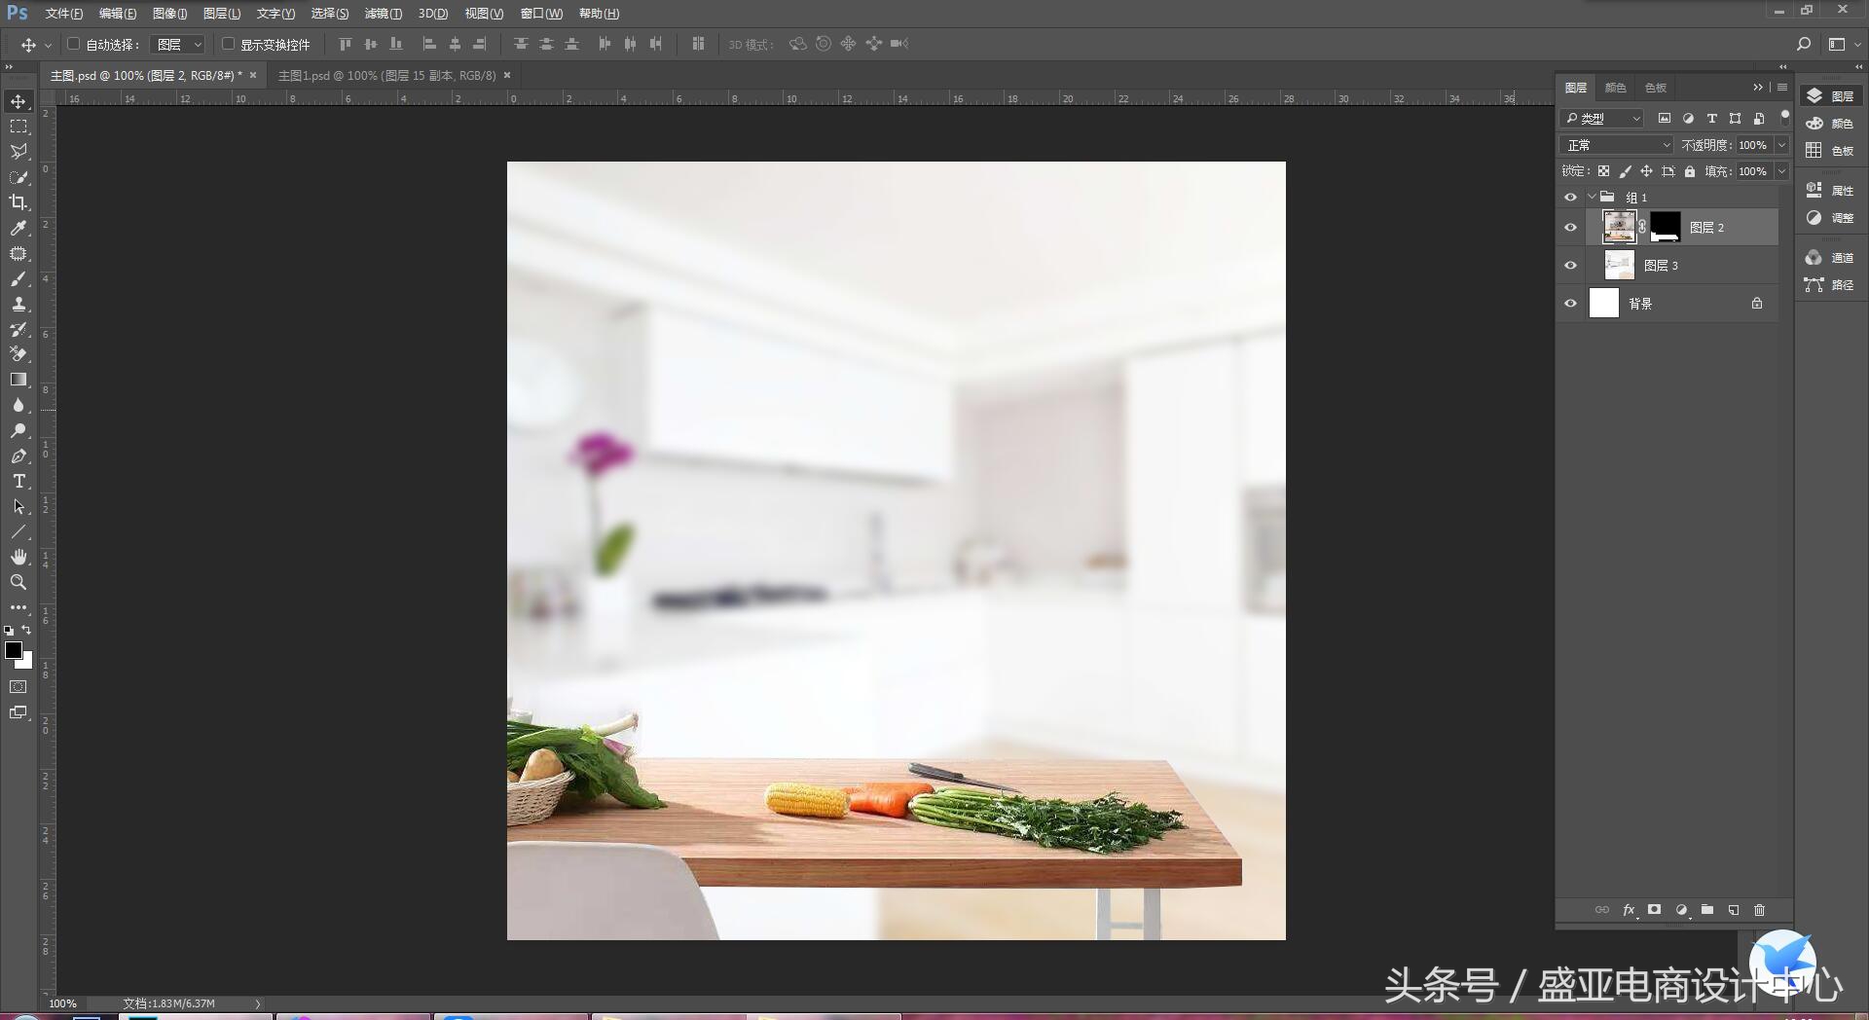Create a new layer icon
The width and height of the screenshot is (1869, 1020).
[x=1734, y=910]
